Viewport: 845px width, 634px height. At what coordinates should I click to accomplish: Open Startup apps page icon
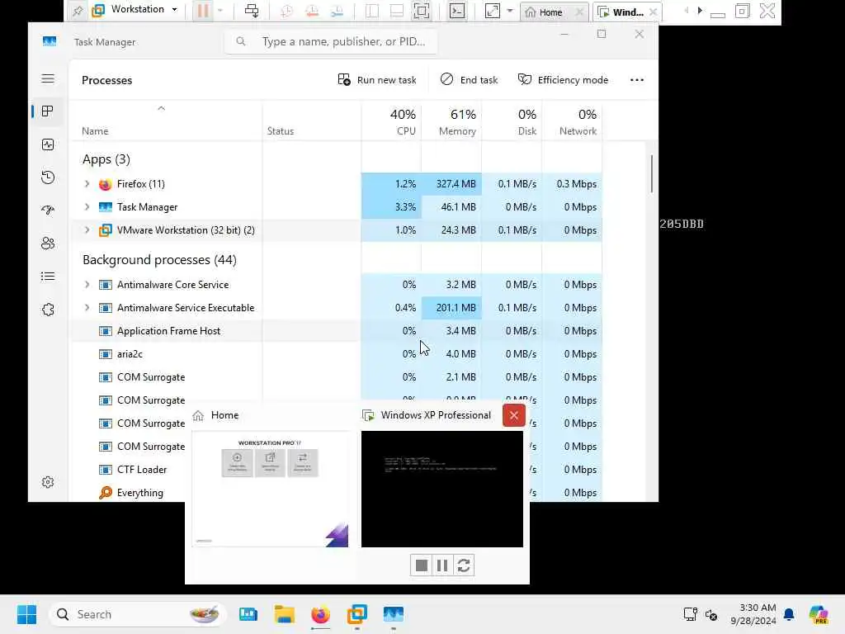(48, 211)
